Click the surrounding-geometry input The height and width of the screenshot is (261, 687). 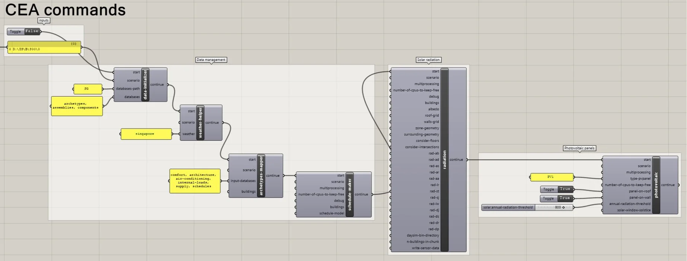click(x=422, y=134)
